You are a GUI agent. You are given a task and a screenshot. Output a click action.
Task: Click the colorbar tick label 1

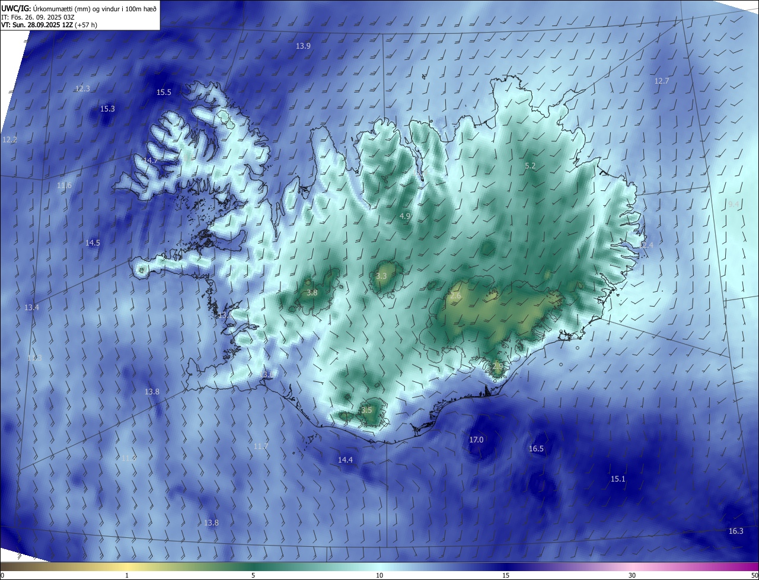[127, 575]
